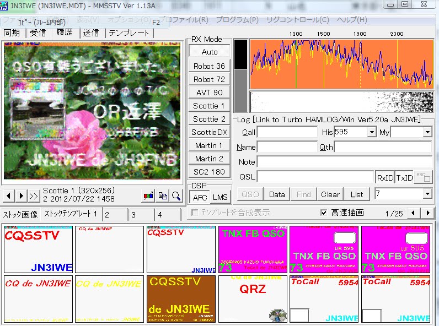Toggle Auto RX mode
The height and width of the screenshot is (326, 439).
210,52
